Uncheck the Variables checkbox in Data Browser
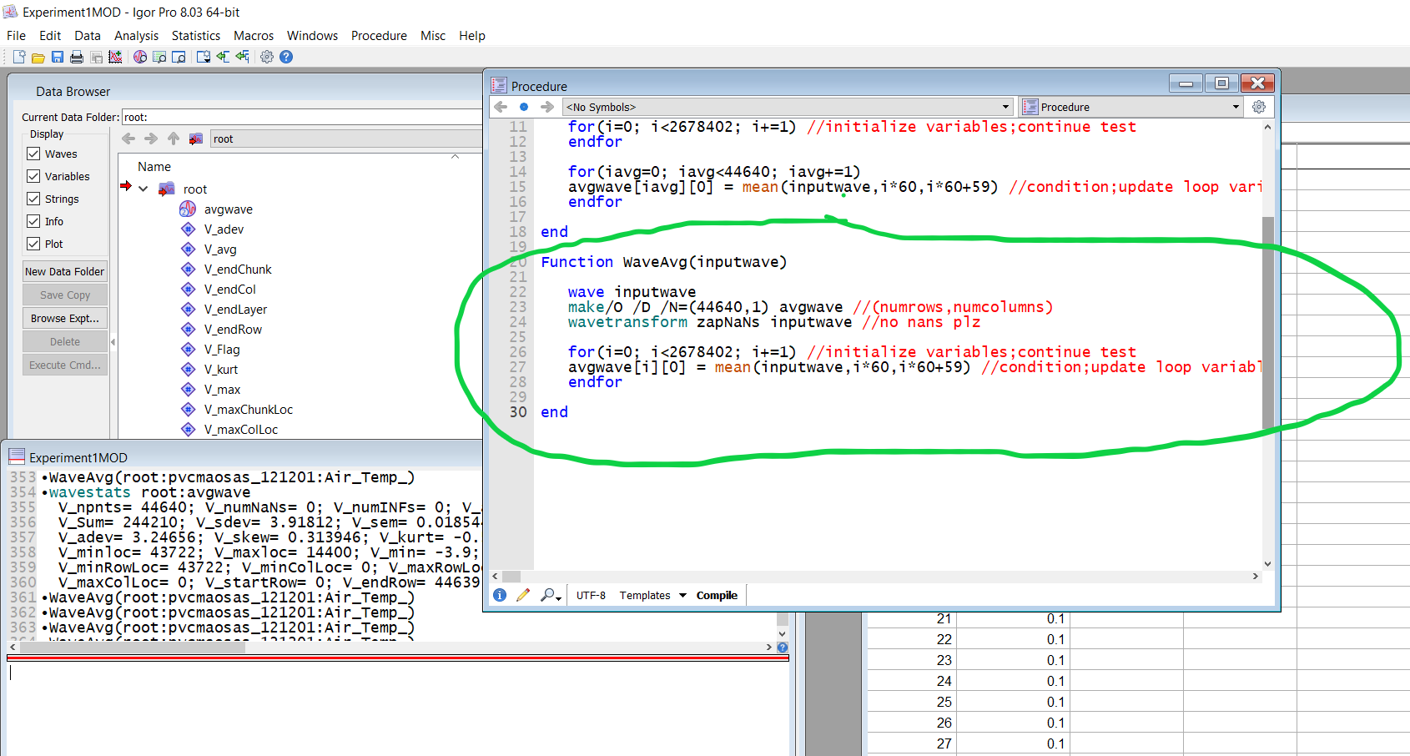This screenshot has height=756, width=1410. 34,176
